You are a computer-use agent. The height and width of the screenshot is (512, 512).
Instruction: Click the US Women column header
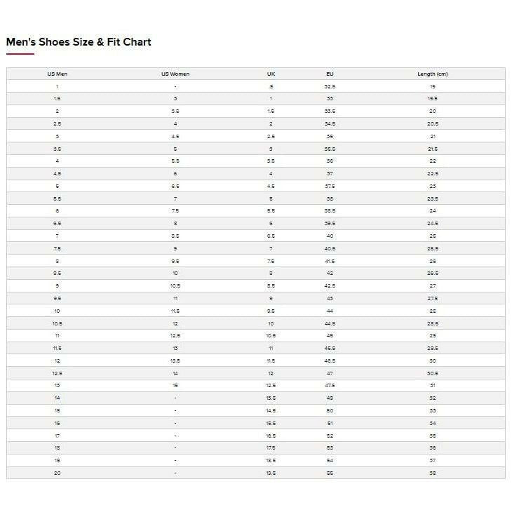click(x=175, y=74)
